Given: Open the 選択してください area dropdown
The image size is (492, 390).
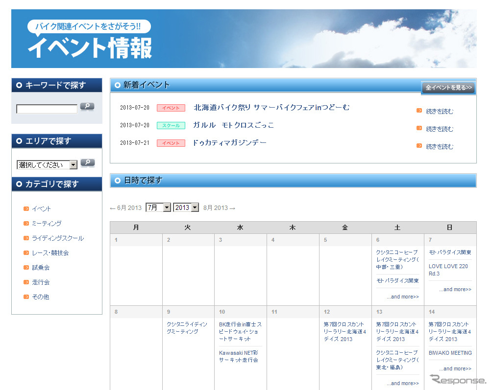Looking at the screenshot, I should tap(47, 165).
